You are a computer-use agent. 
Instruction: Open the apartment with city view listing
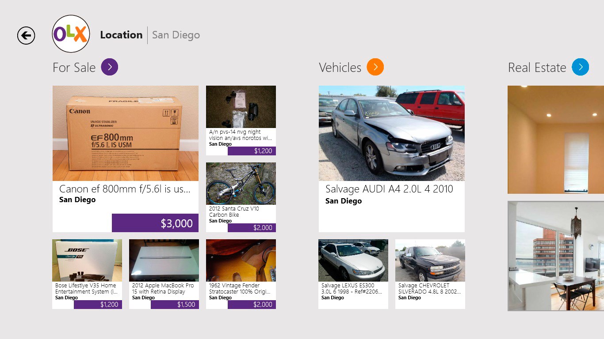tap(556, 256)
